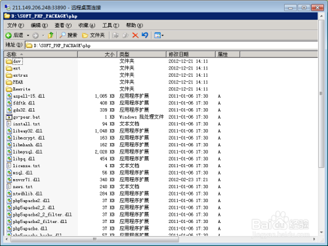Click the address bar path field
328x246 pixels.
tap(171, 45)
